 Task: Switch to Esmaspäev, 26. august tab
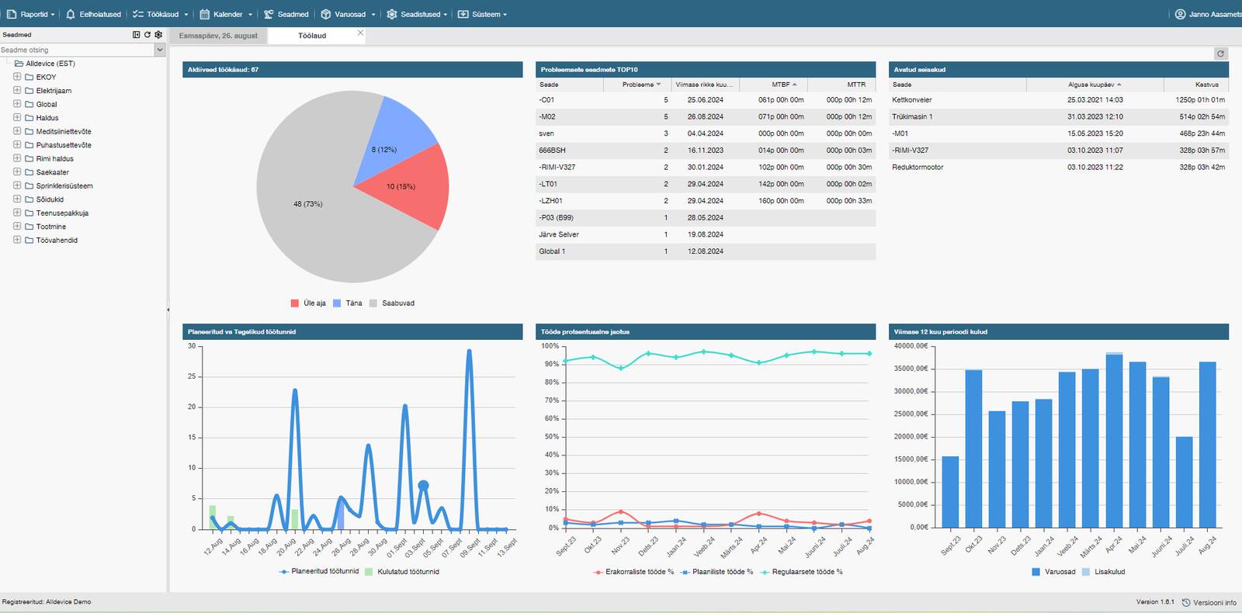click(x=218, y=36)
